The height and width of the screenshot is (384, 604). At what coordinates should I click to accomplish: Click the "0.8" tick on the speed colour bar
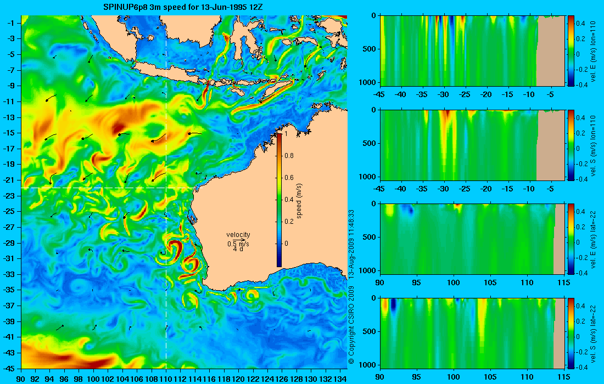289,156
